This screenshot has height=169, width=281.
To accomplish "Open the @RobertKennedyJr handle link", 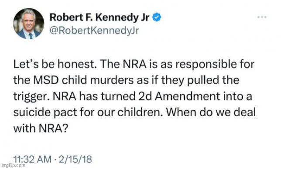I will click(x=94, y=30).
